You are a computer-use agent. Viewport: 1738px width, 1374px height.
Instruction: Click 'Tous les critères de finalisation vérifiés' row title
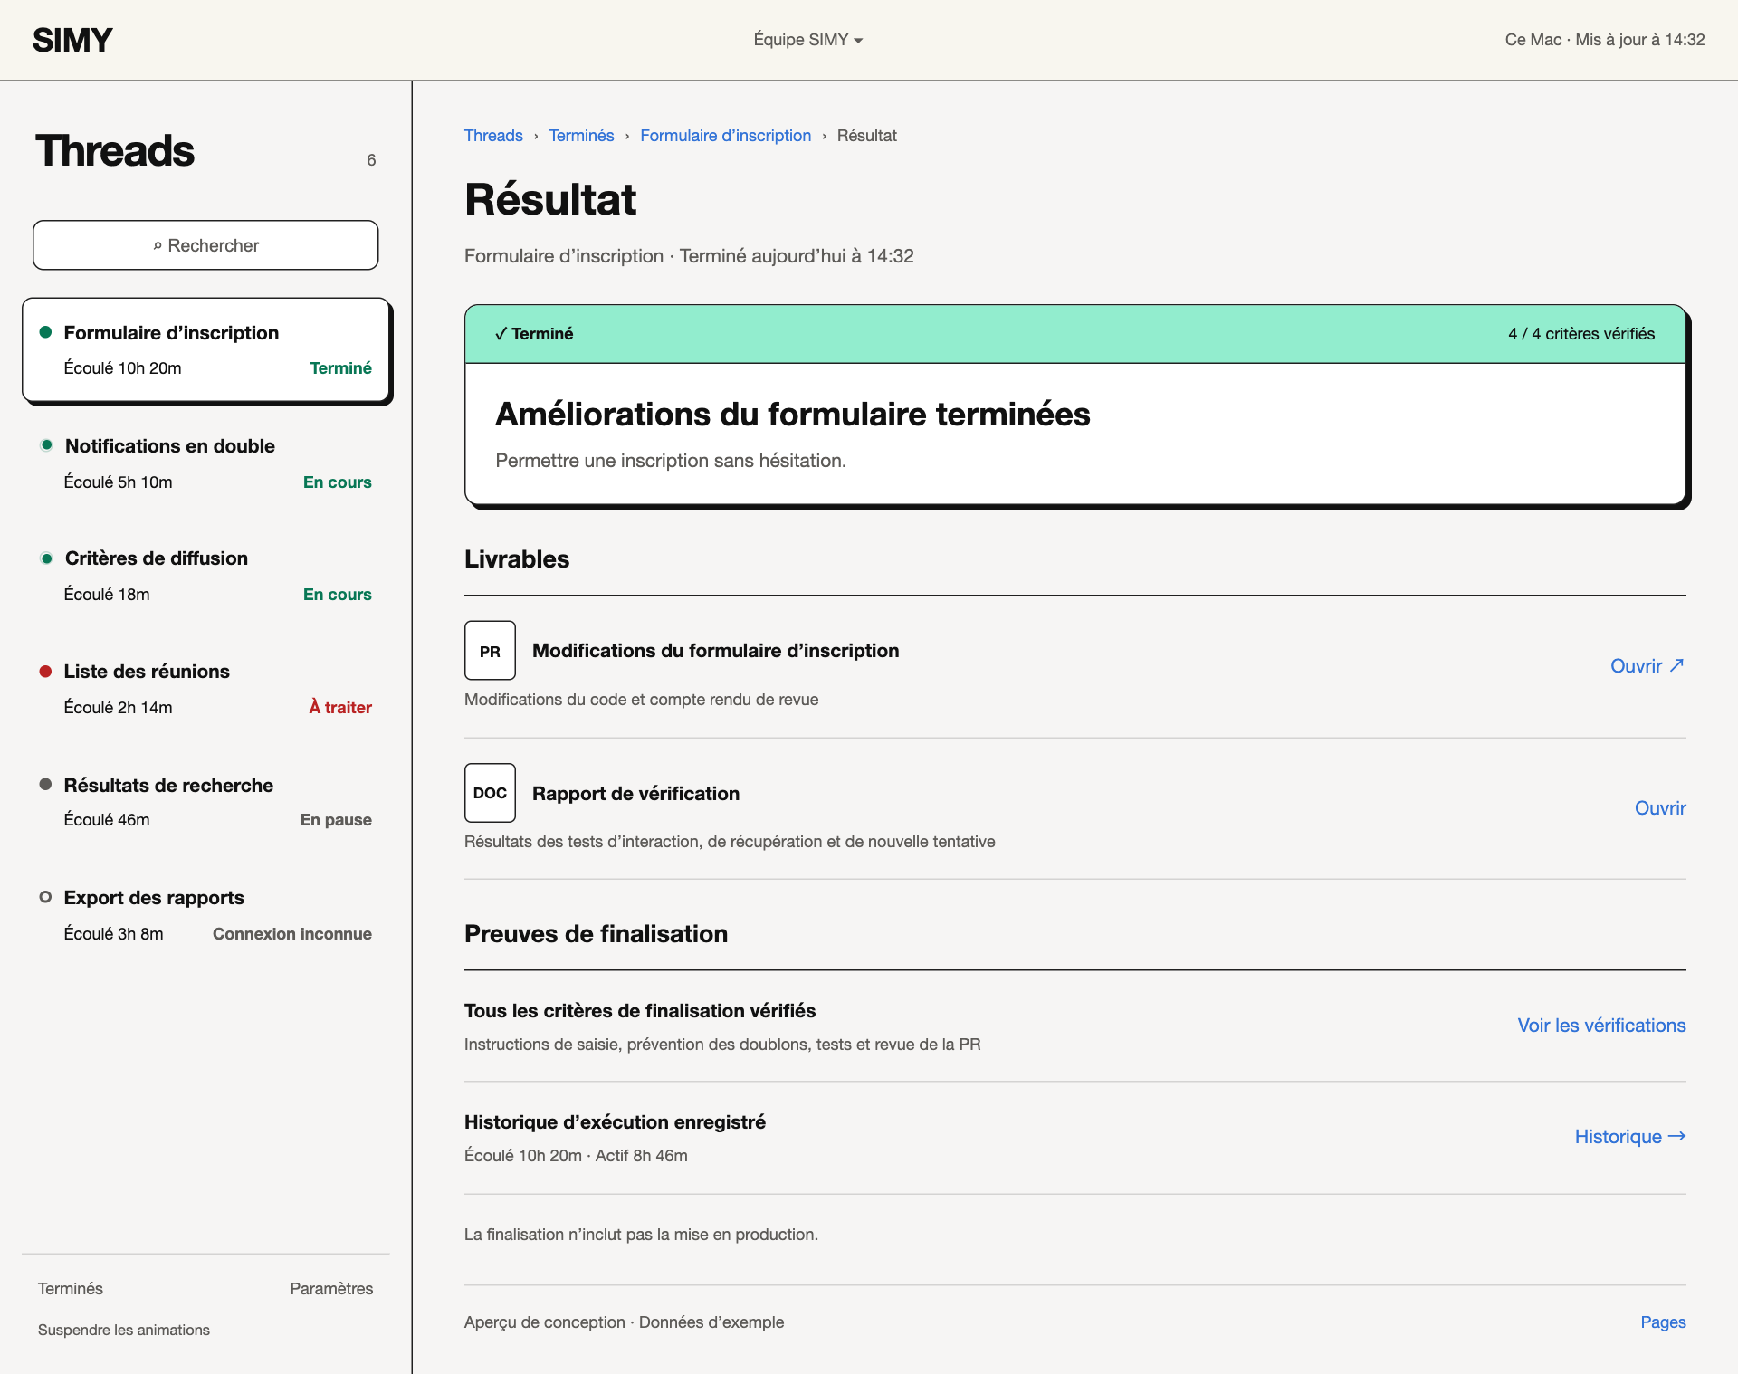click(640, 1011)
